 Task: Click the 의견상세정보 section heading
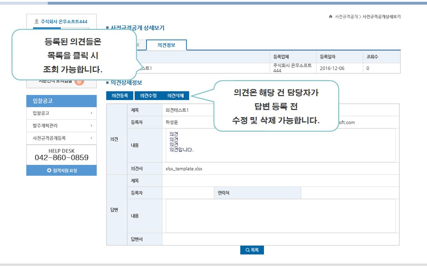[x=126, y=82]
